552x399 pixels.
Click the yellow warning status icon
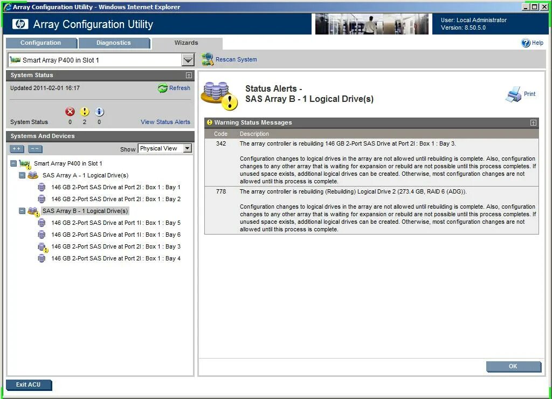tap(85, 112)
